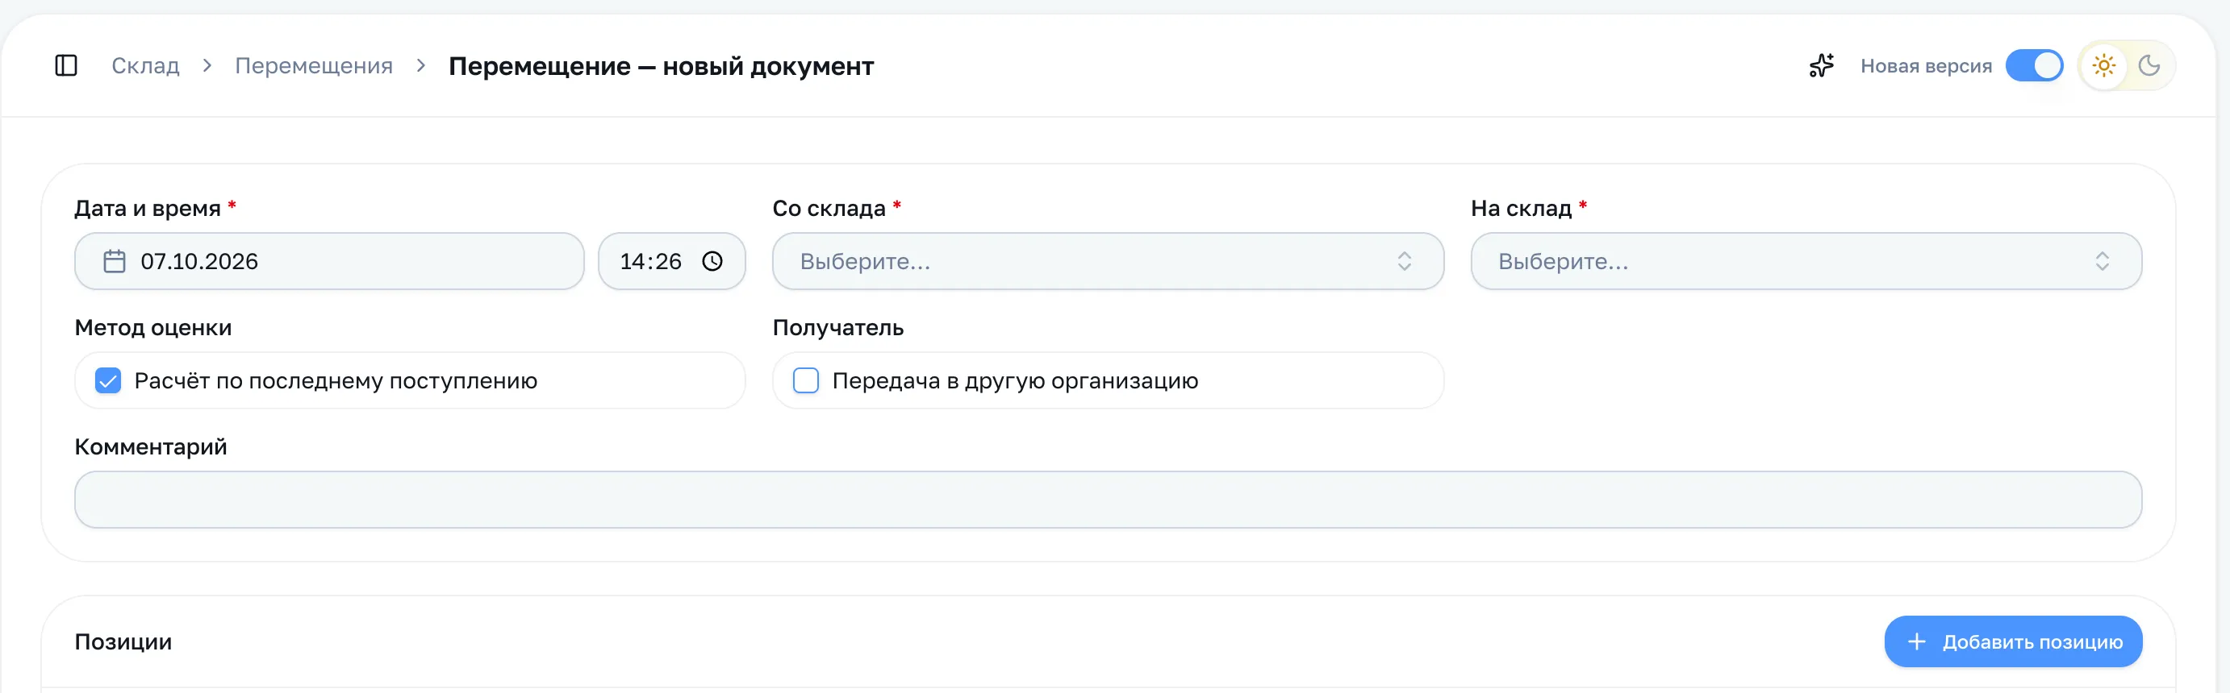The height and width of the screenshot is (693, 2230).
Task: Focus the date field 07.10.2026
Action: pyautogui.click(x=329, y=261)
